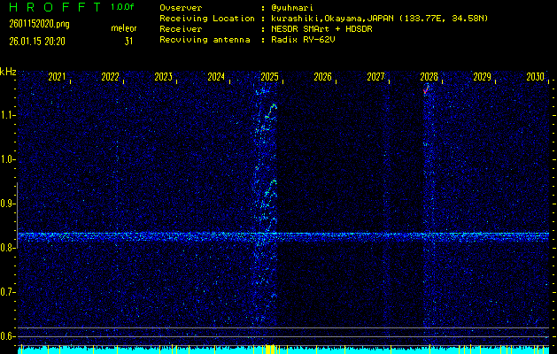
Task: Click the kHz axis unit label
Action: pos(8,72)
